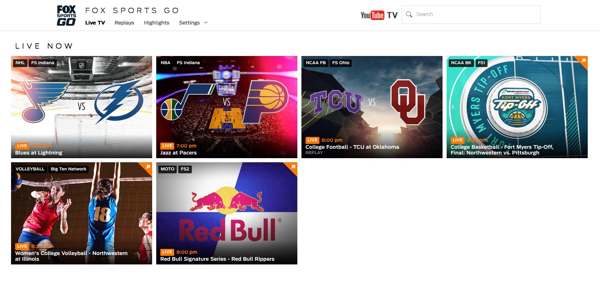
Task: Open the Replays tab
Action: coord(124,23)
